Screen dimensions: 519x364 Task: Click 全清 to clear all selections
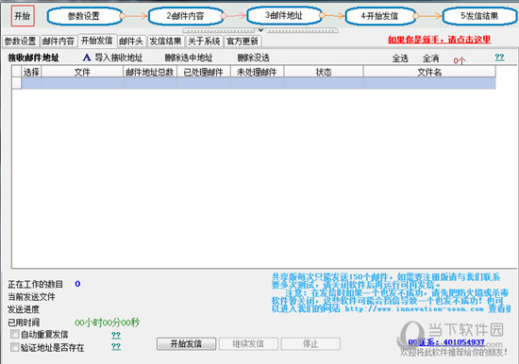[x=430, y=58]
